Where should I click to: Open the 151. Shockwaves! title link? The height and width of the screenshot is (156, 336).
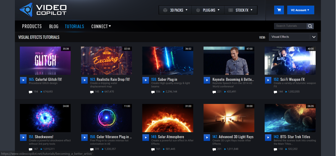[x=41, y=137]
